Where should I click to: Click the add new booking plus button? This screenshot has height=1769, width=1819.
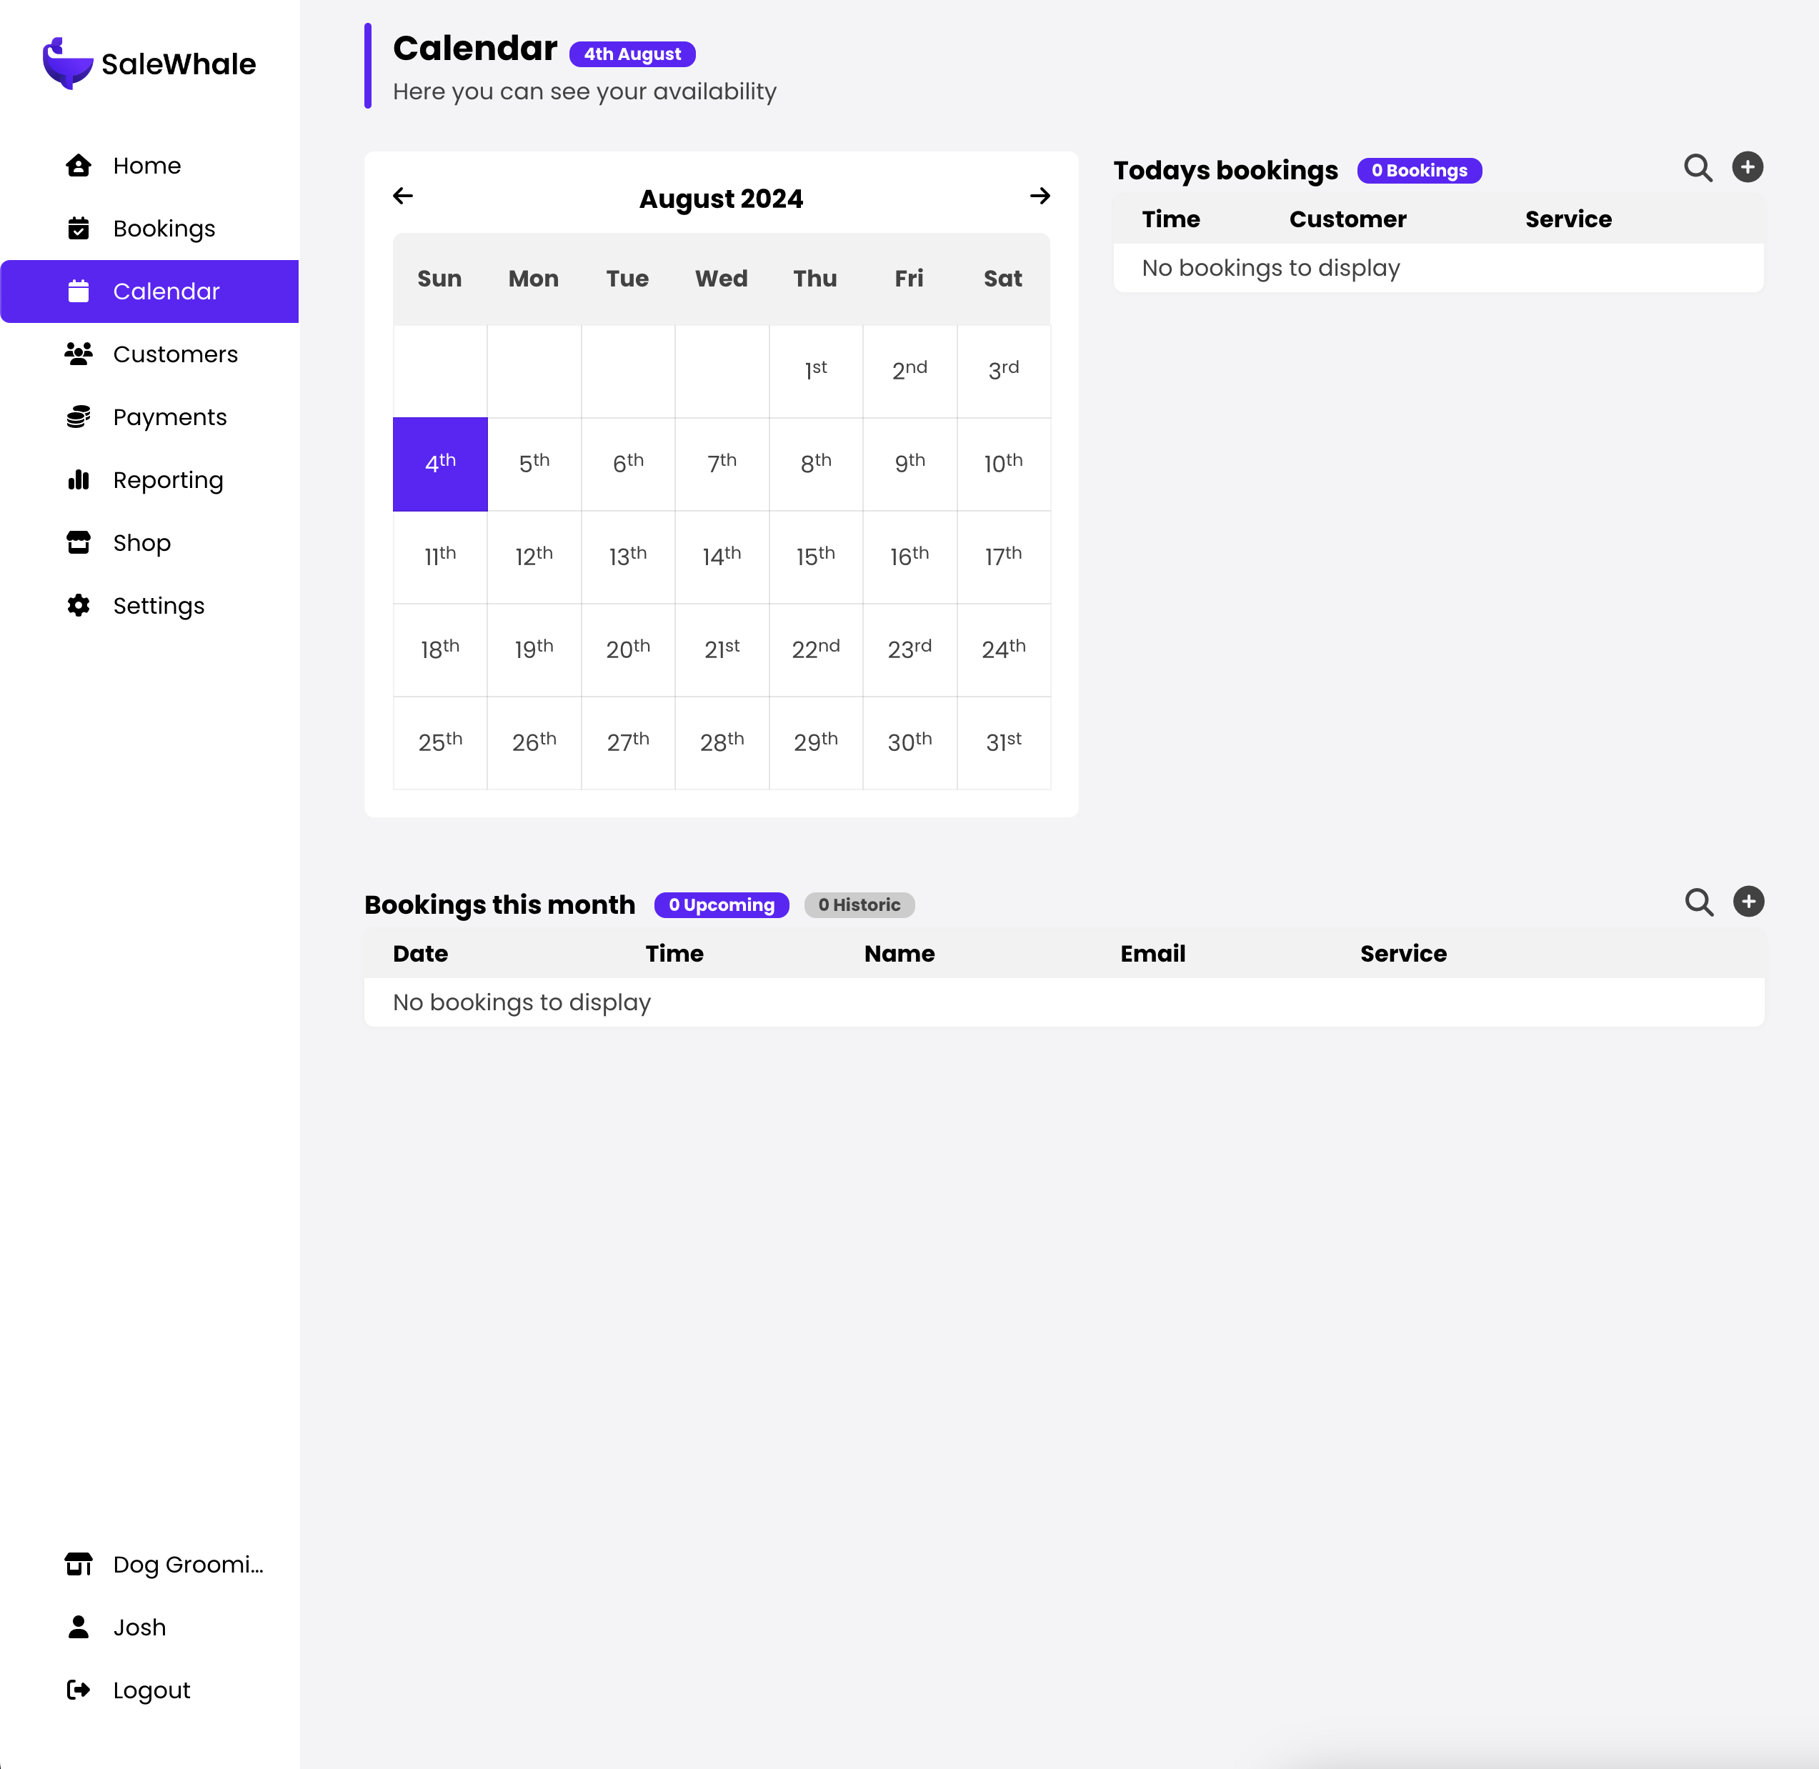(1748, 166)
